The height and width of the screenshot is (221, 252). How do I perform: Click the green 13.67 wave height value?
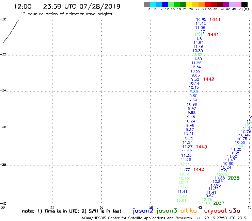pos(197,55)
